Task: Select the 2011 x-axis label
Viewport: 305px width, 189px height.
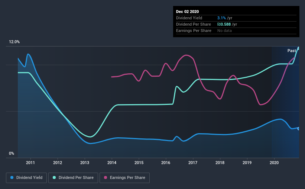Action: (30, 163)
